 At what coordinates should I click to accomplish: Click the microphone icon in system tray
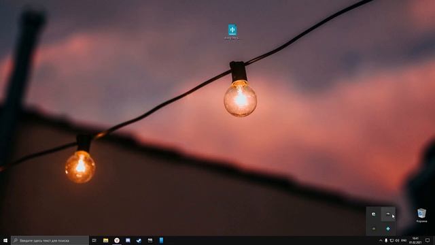click(386, 240)
